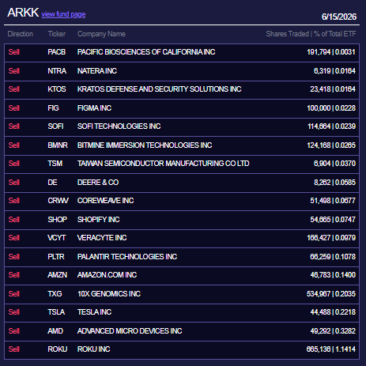Select the TSLA ticker
The image size is (366, 366).
pos(56,312)
